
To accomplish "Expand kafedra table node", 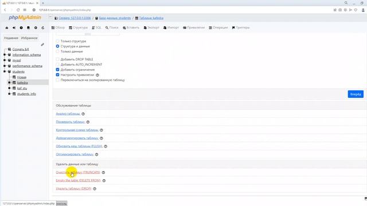I will pyautogui.click(x=9, y=82).
